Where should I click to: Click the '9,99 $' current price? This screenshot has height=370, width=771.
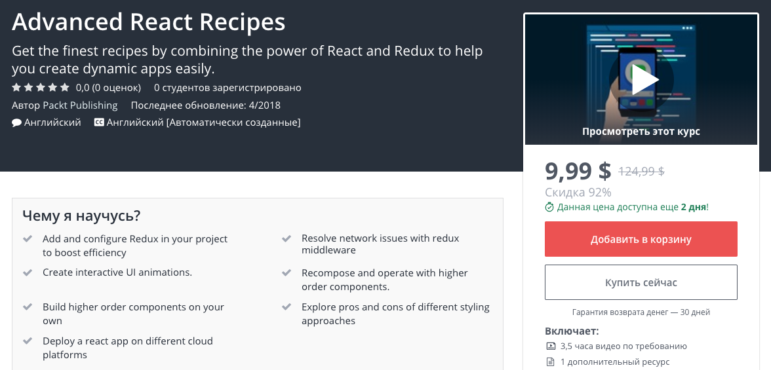tap(578, 171)
